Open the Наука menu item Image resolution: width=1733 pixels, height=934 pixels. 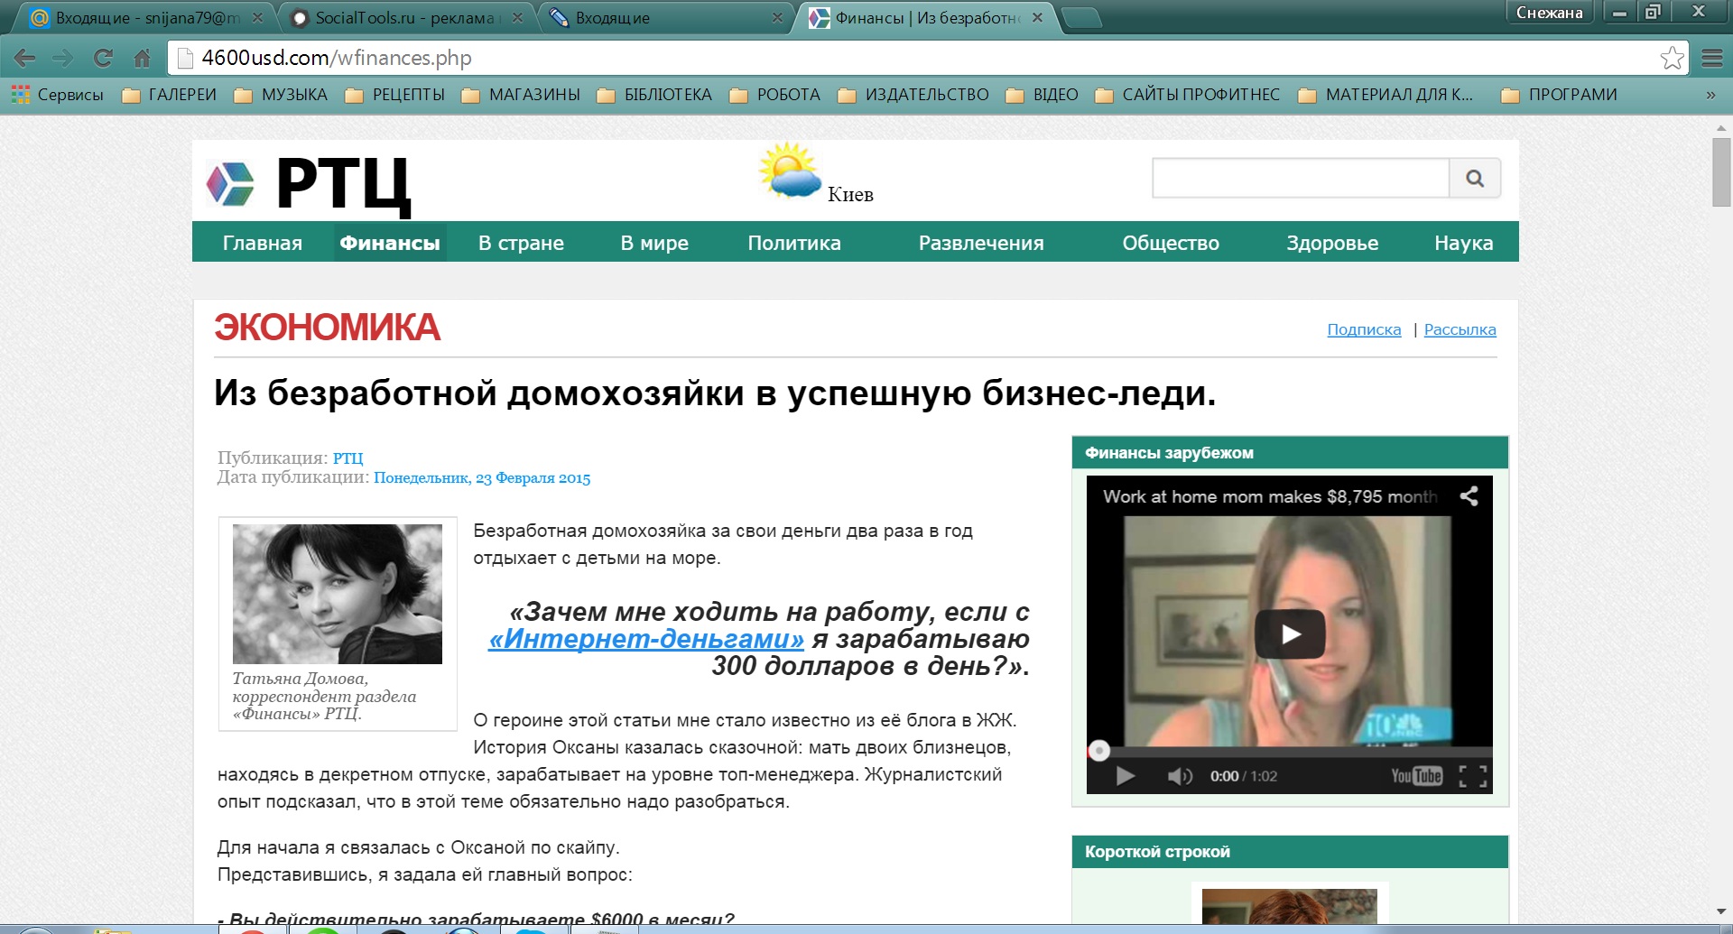click(1464, 243)
